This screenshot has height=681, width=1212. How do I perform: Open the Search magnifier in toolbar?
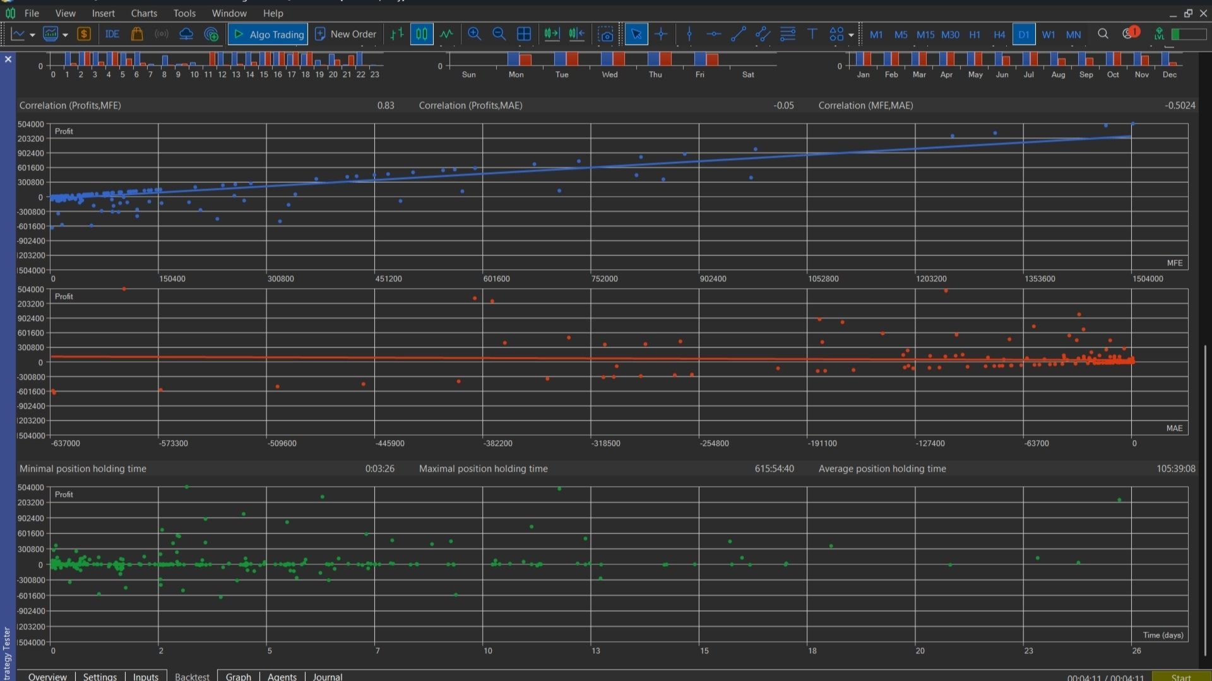pos(1103,34)
